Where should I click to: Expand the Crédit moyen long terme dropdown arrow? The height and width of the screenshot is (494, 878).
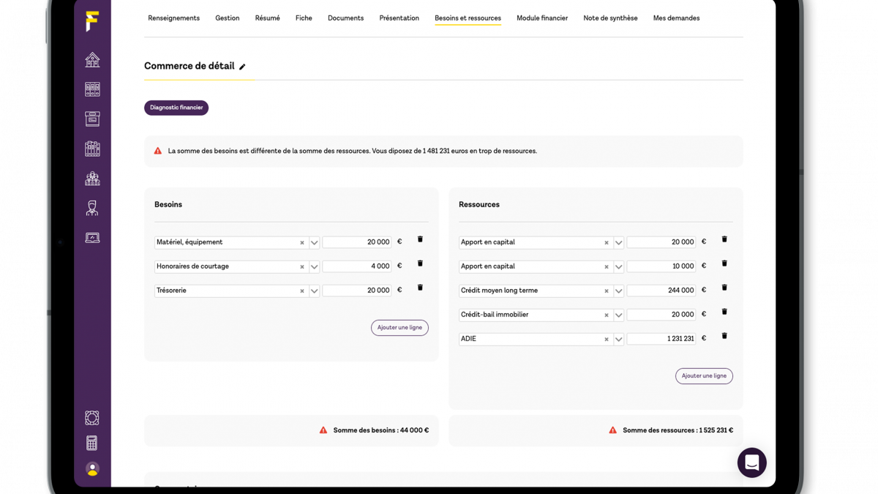(x=619, y=291)
